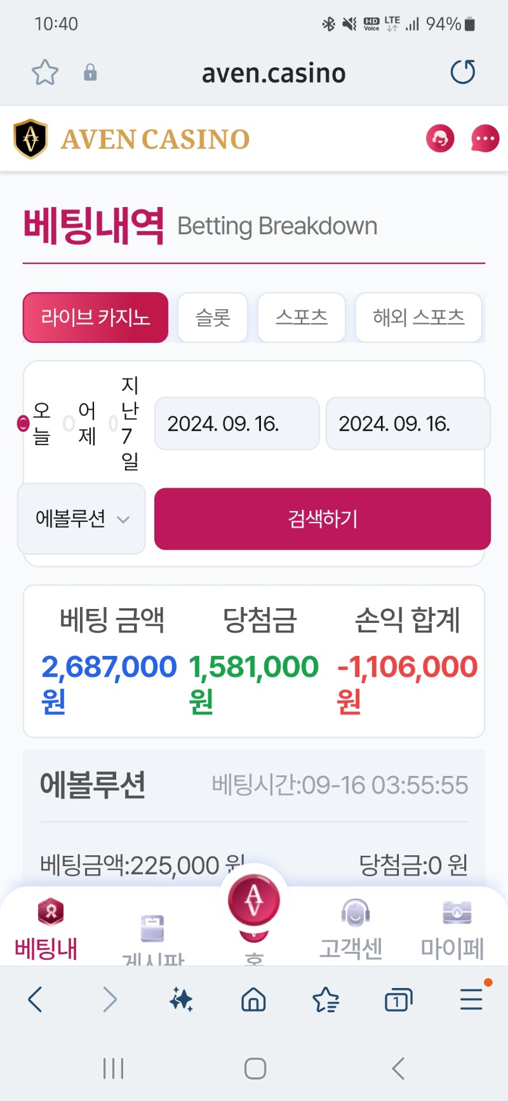Select the 어제 radio button
This screenshot has height=1101, width=508.
tap(69, 423)
